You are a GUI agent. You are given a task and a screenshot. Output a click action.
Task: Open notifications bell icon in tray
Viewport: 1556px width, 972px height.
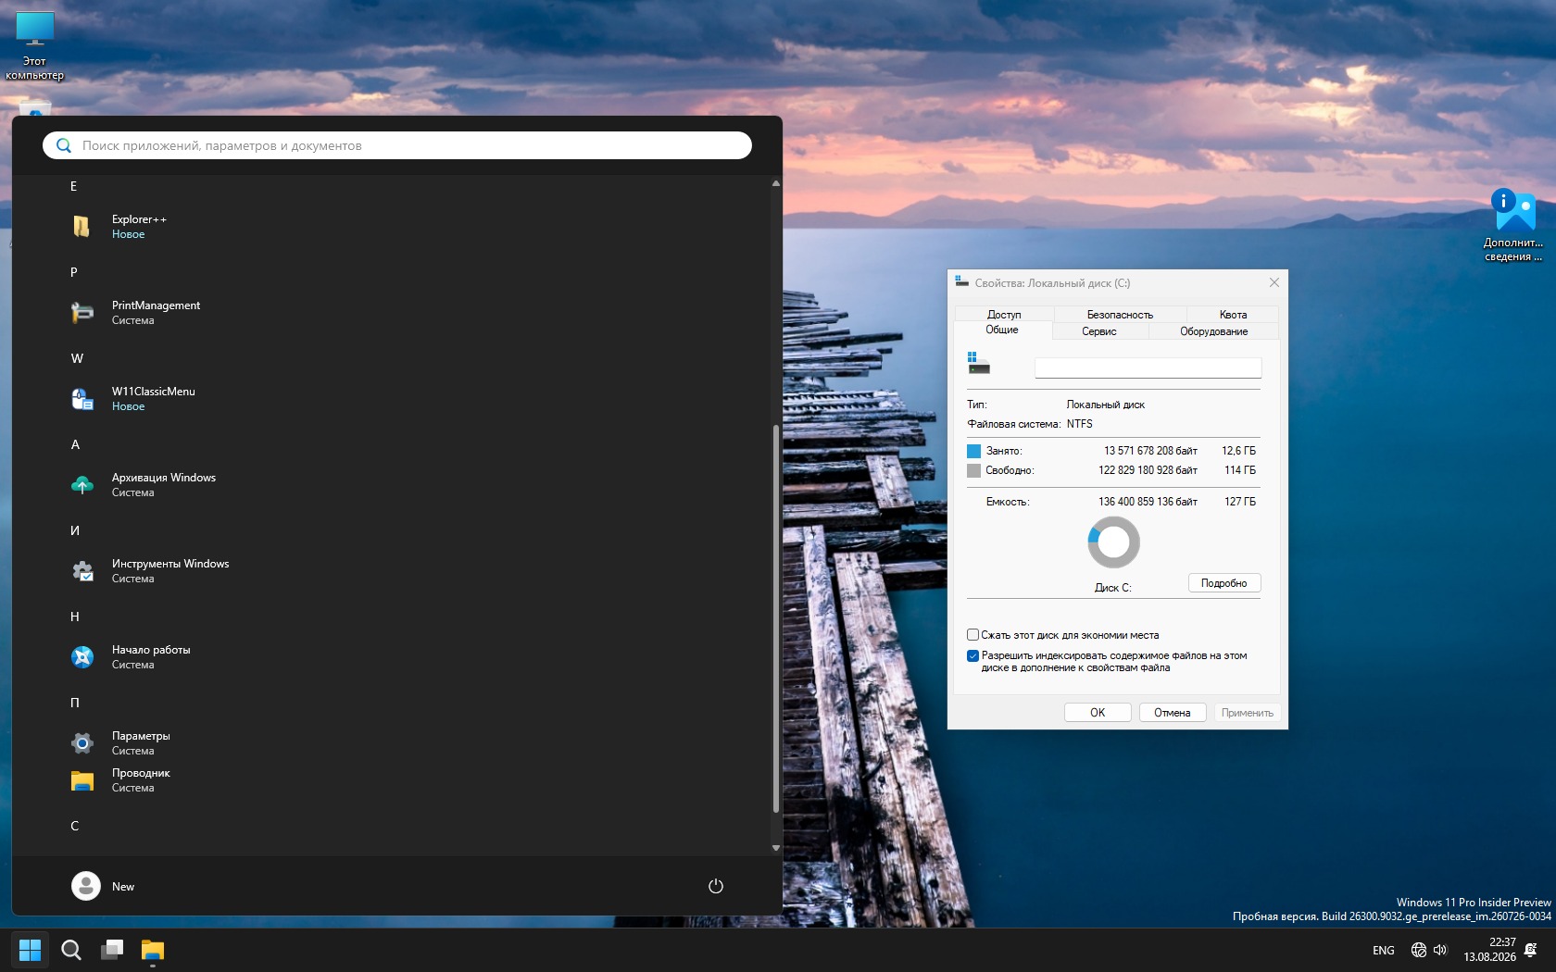coord(1530,950)
